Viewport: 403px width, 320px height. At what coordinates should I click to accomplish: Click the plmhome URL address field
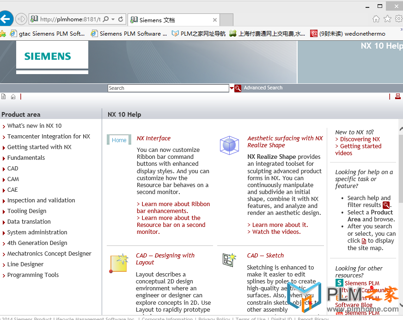70,19
